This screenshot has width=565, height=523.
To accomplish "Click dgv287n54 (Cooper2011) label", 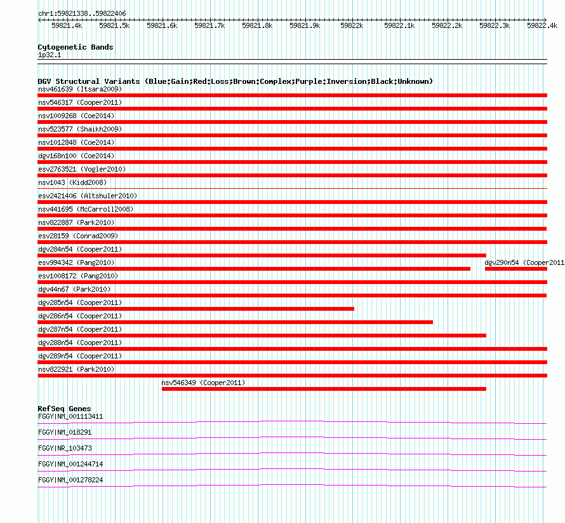I will pos(80,329).
